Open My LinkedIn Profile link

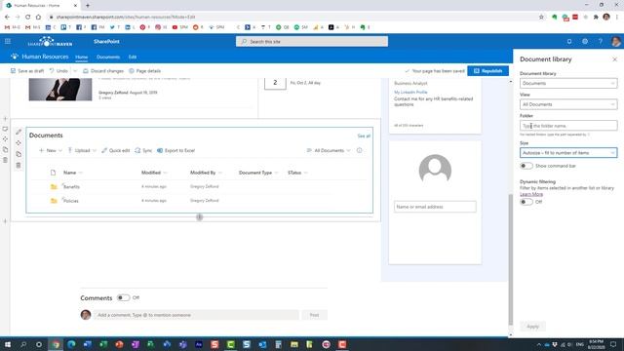point(410,92)
